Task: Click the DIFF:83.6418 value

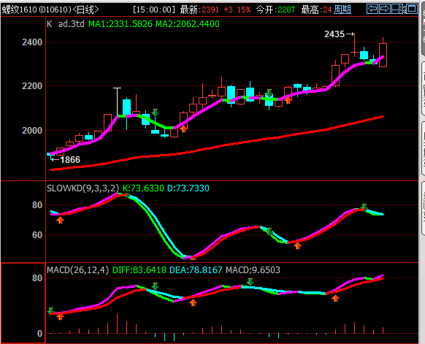Action: pos(139,270)
